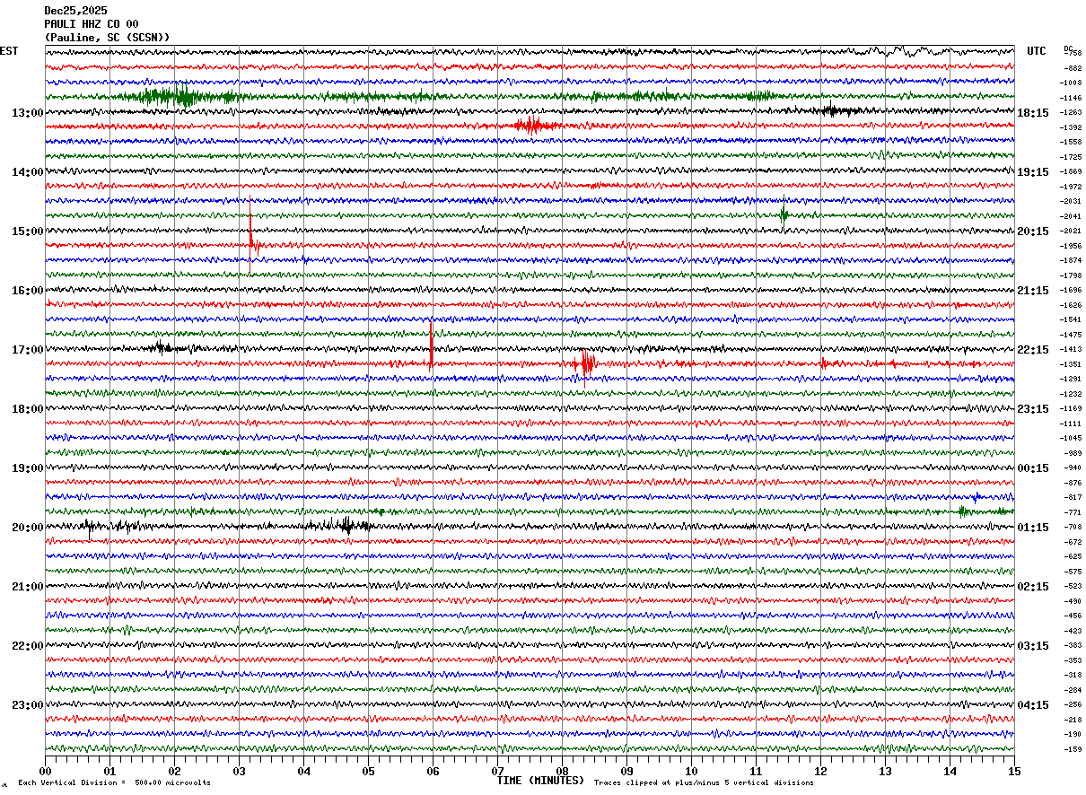Viewport: 1086px width, 795px height.
Task: Click the 00 minute tick on the time axis
Action: [x=45, y=771]
